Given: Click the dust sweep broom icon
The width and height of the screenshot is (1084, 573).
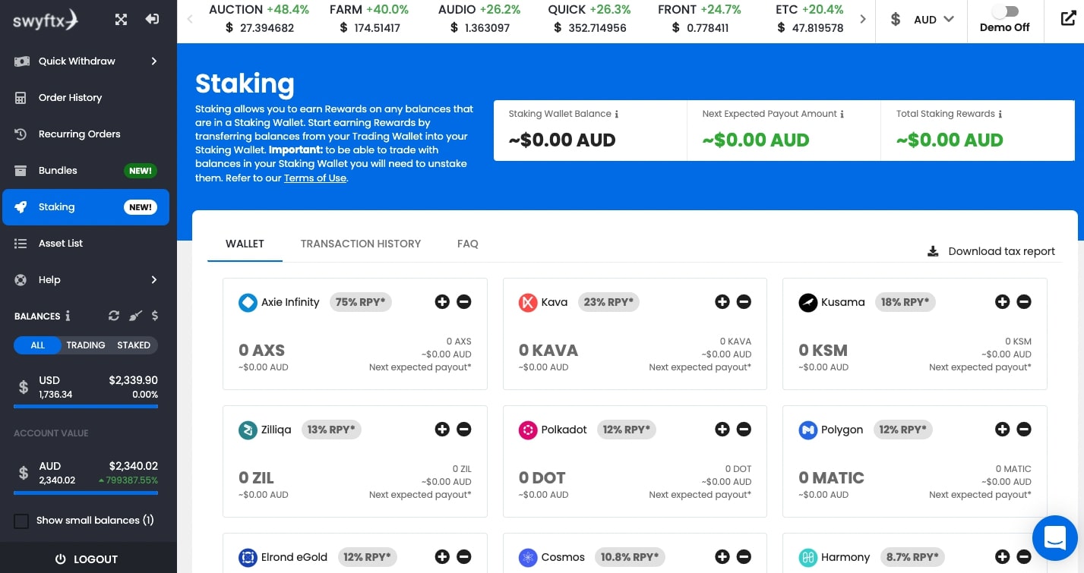Looking at the screenshot, I should pyautogui.click(x=135, y=316).
